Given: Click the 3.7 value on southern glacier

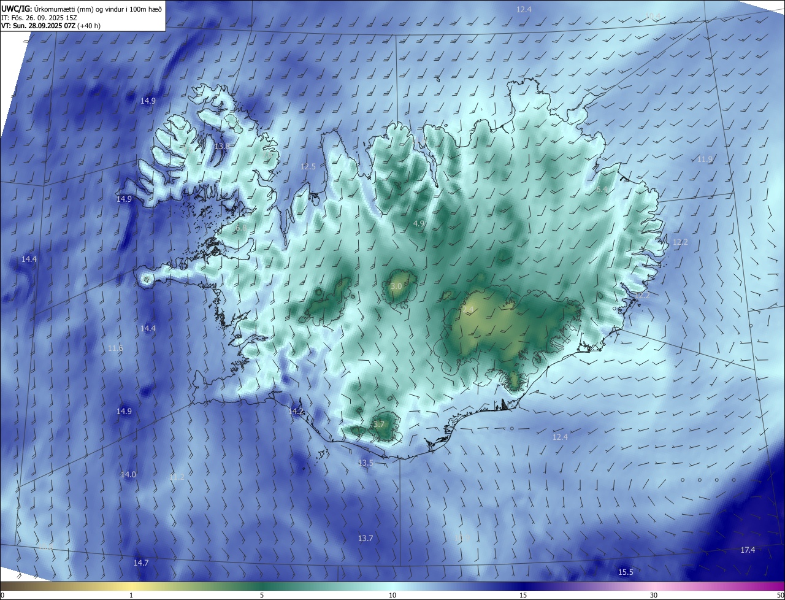Looking at the screenshot, I should coord(378,424).
